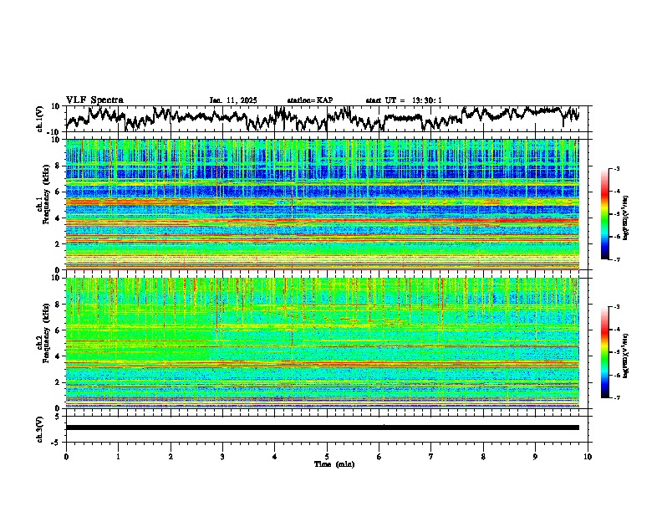Click the ch.1 frequency spectrogram panel
Image resolution: width=662 pixels, height=512 pixels.
point(323,204)
